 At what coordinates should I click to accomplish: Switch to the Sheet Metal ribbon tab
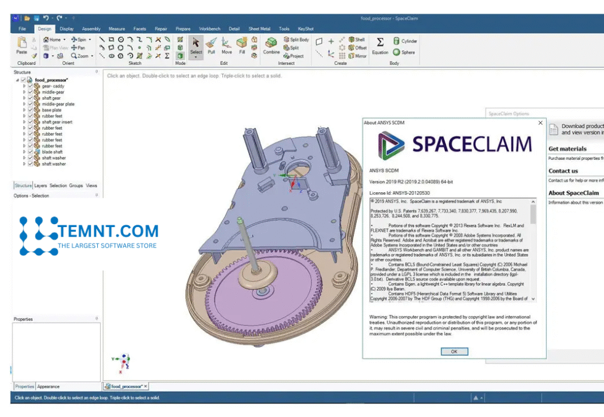tap(259, 28)
